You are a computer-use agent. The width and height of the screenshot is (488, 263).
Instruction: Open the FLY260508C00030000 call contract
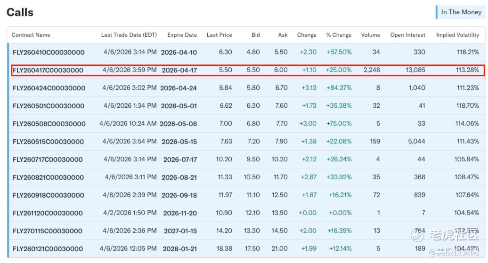[49, 124]
